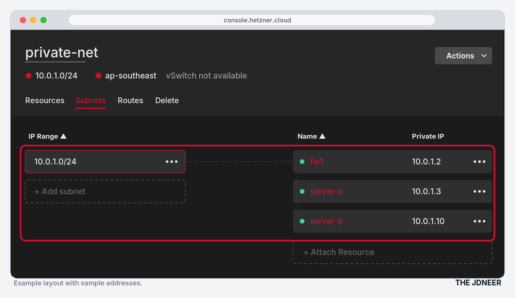The width and height of the screenshot is (515, 298).
Task: Click the Private IP column header
Action: pos(428,136)
